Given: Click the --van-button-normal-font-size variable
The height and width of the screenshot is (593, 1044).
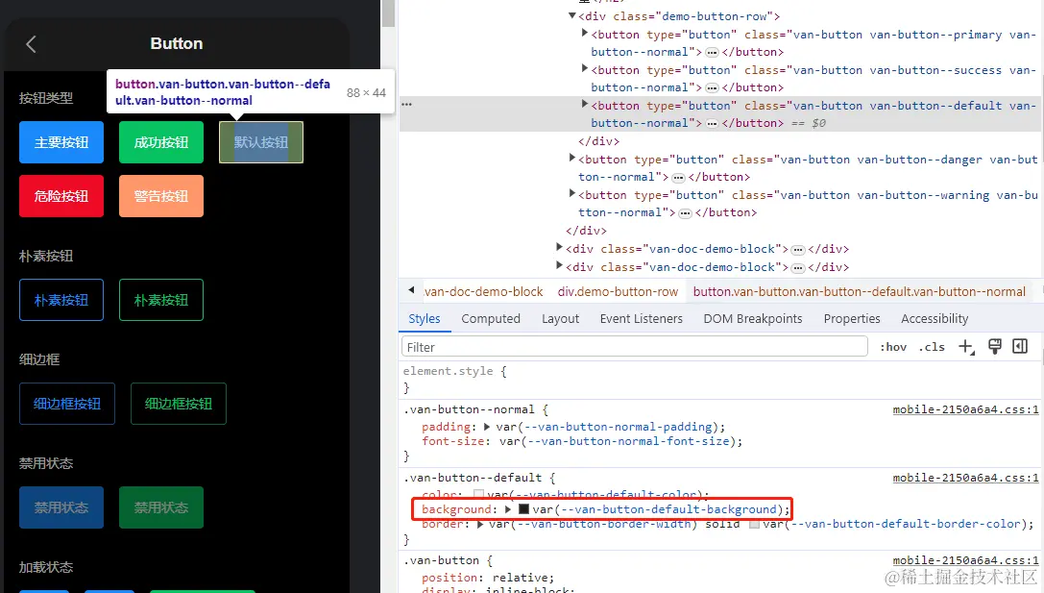Looking at the screenshot, I should pos(628,441).
